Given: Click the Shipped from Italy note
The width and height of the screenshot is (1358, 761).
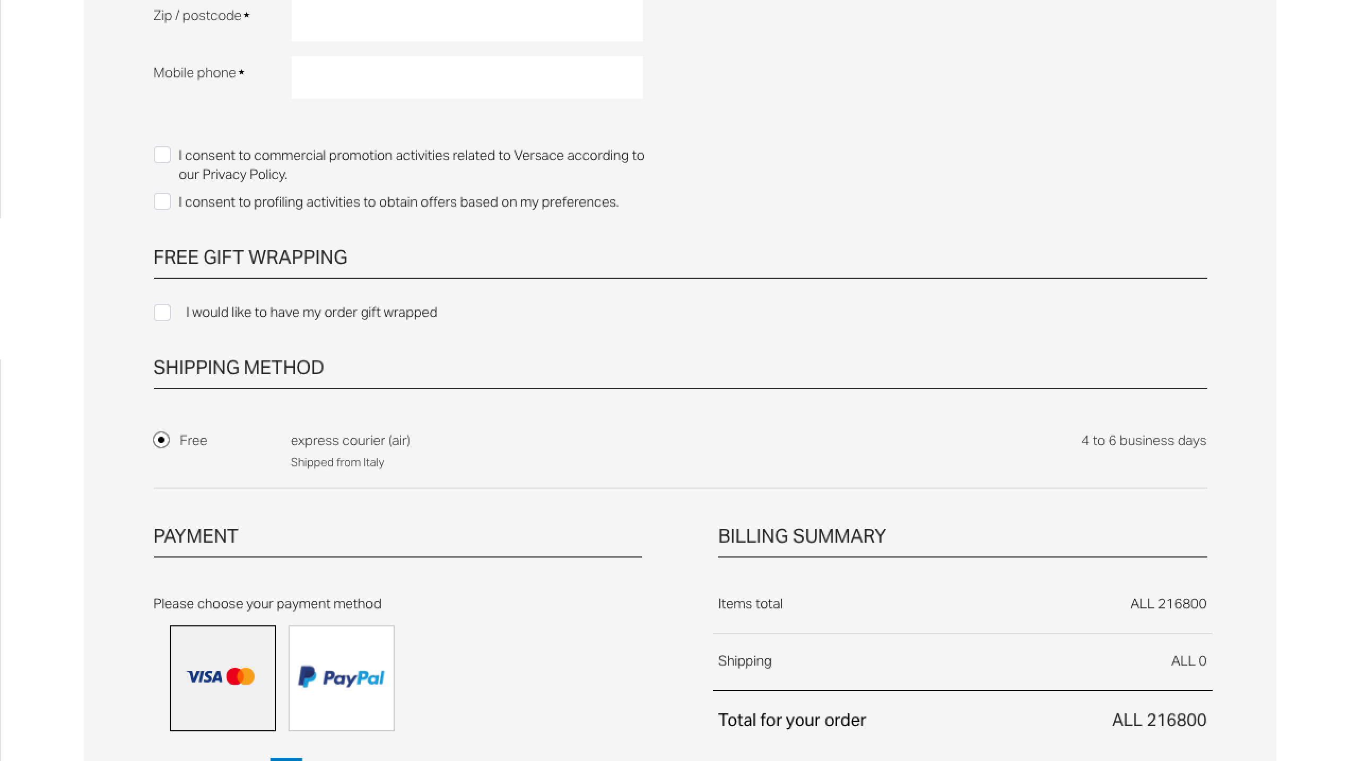Looking at the screenshot, I should point(337,463).
